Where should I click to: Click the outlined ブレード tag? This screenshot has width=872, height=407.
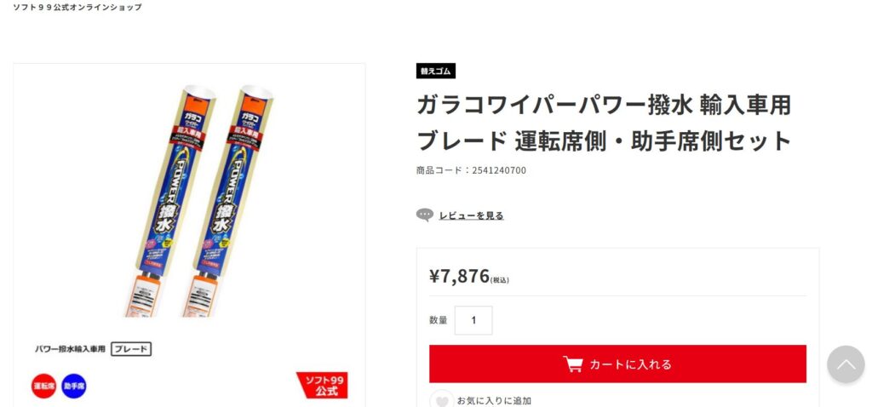point(131,349)
